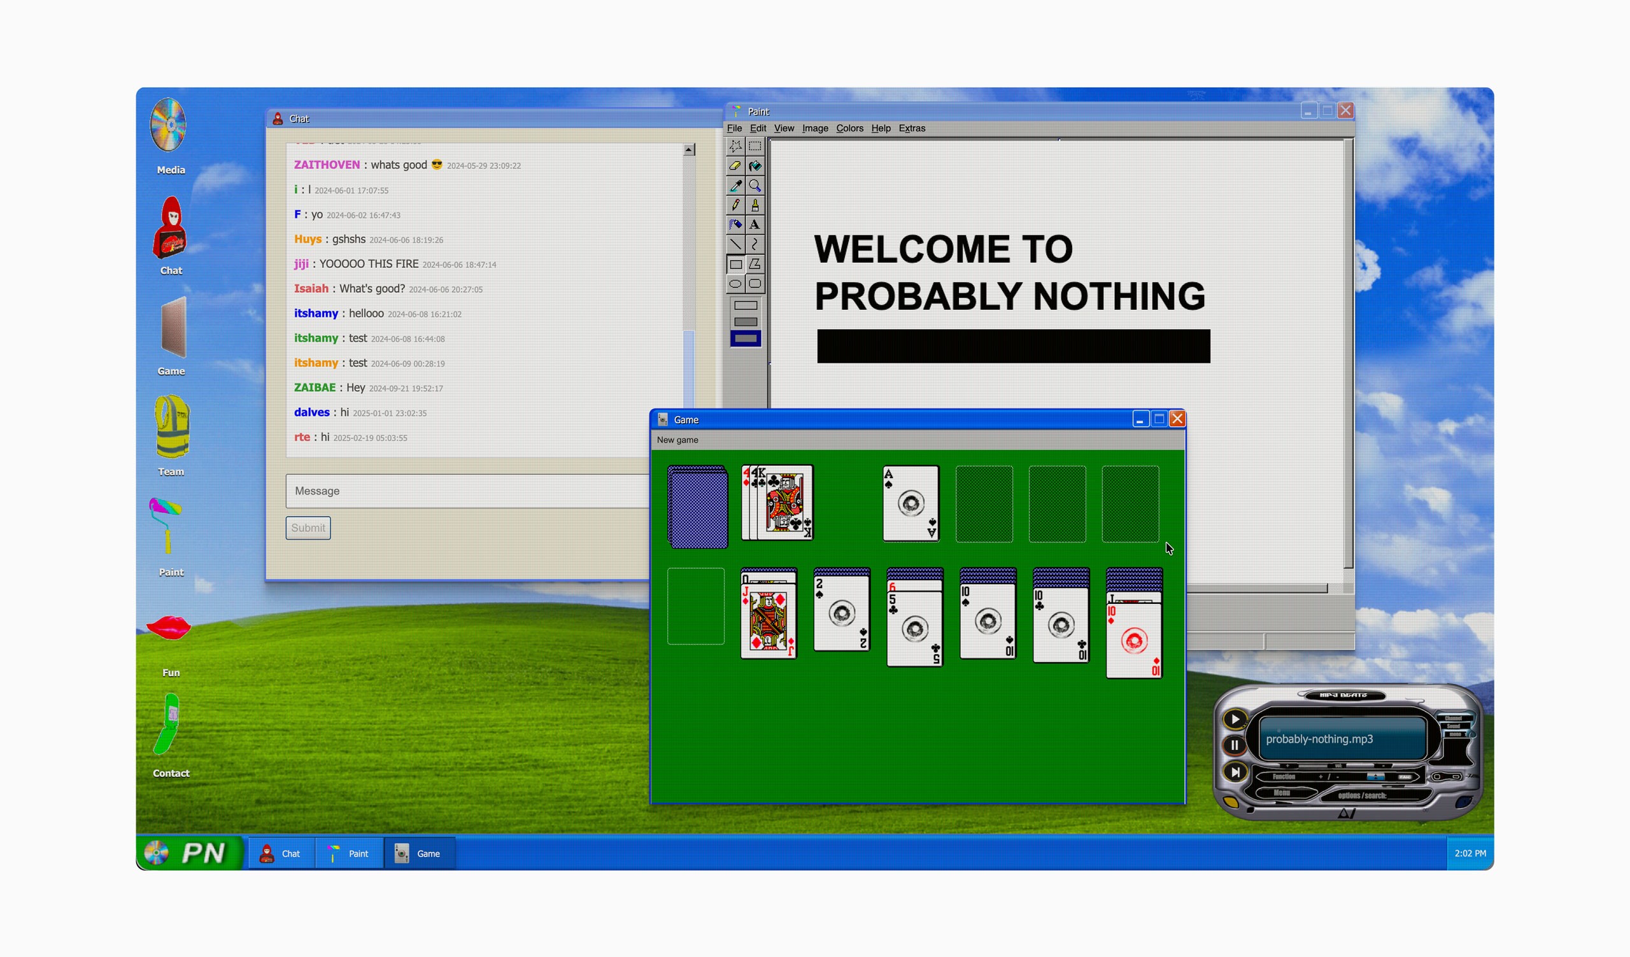1630x957 pixels.
Task: Choose outline-only shape fill style option
Action: point(745,305)
